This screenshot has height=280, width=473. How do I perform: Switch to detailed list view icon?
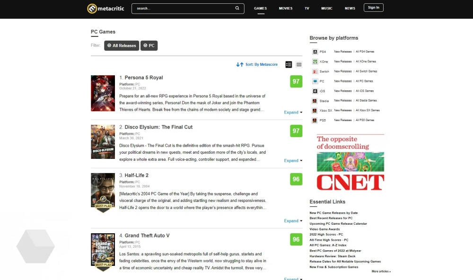pyautogui.click(x=289, y=64)
